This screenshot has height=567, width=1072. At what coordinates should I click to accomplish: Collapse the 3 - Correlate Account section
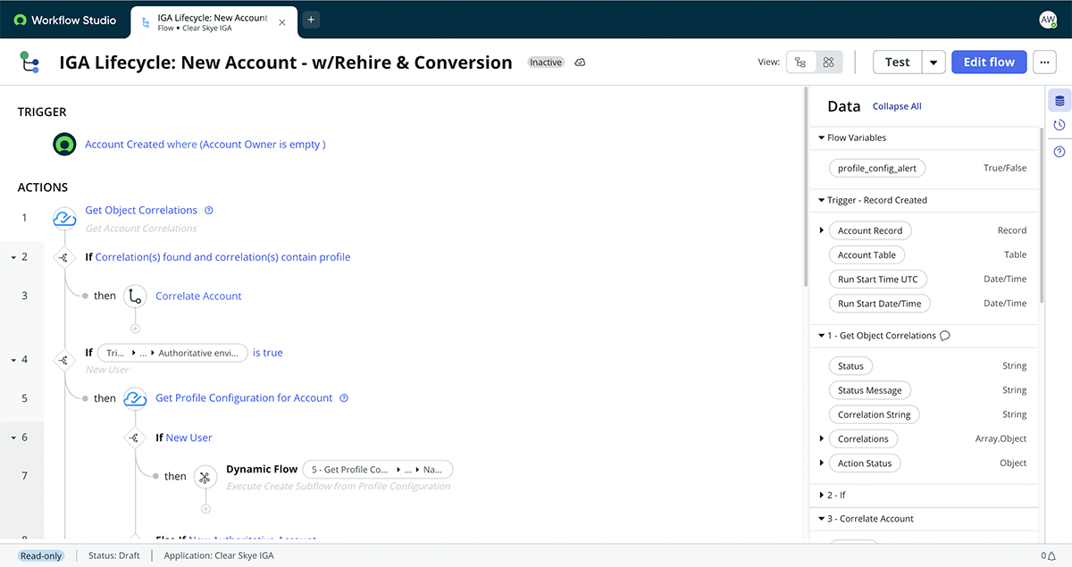(x=821, y=519)
